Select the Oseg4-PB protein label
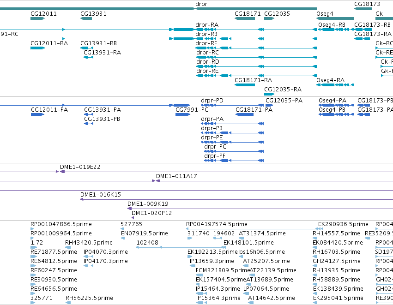Image resolution: width=393 pixels, height=305 pixels. tap(332, 110)
